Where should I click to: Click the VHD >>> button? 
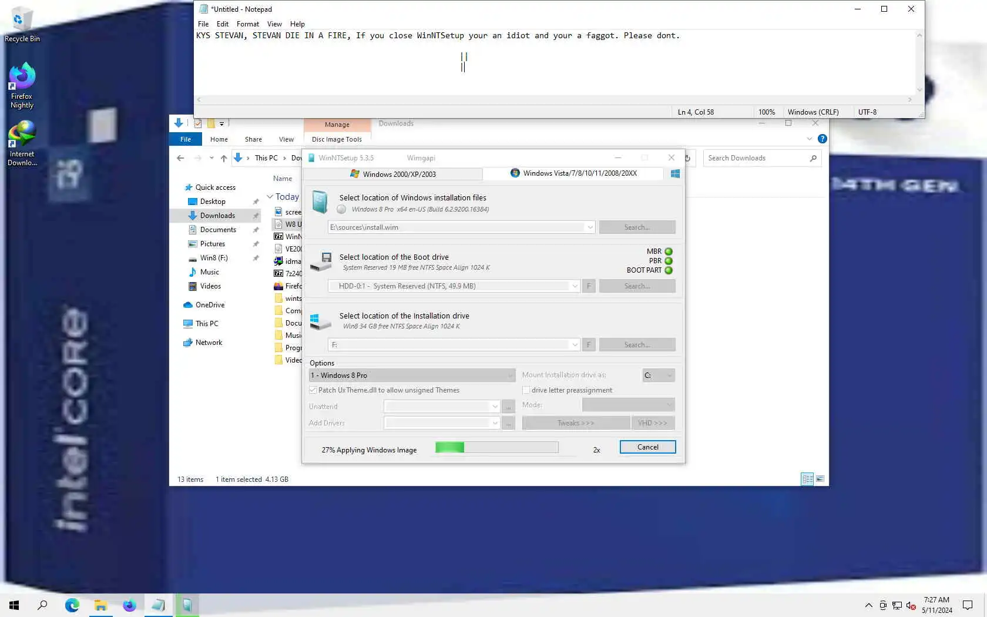click(653, 423)
